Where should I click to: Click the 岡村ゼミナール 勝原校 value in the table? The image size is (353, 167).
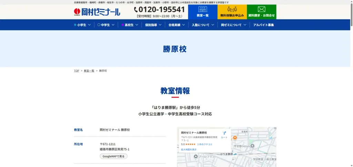point(115,130)
